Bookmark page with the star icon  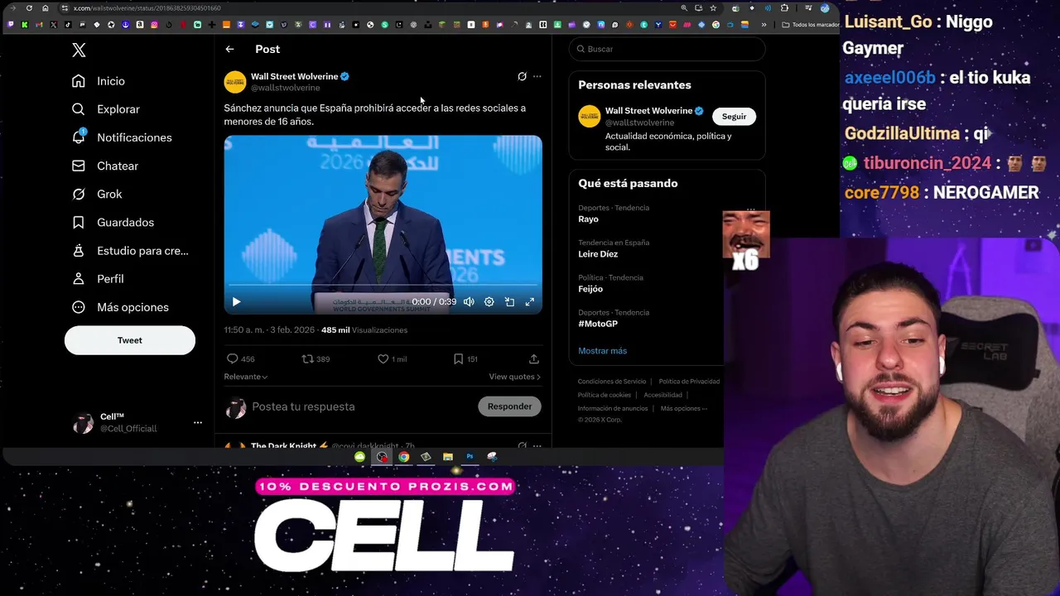[x=713, y=8]
